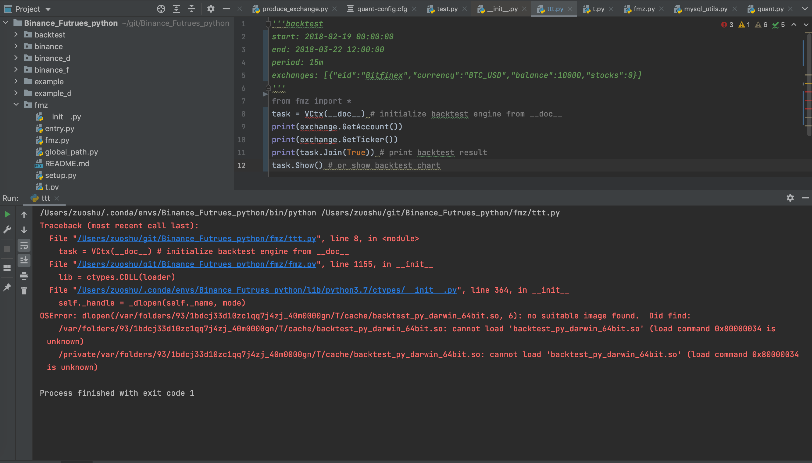The height and width of the screenshot is (463, 812).
Task: Open Run panel settings gear
Action: (x=790, y=198)
